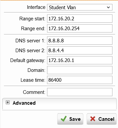Click the Default gateway field 172.16.20.1

click(x=80, y=60)
